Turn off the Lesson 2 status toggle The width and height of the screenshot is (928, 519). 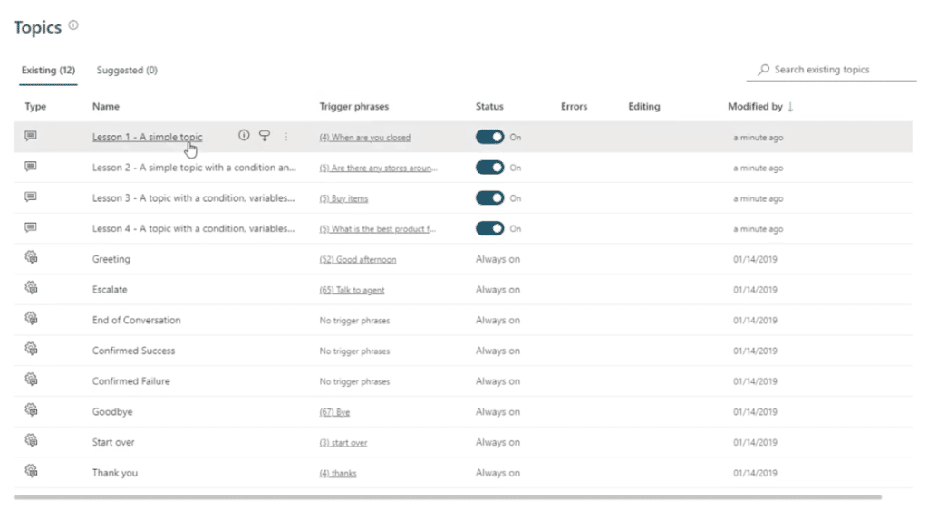coord(489,168)
